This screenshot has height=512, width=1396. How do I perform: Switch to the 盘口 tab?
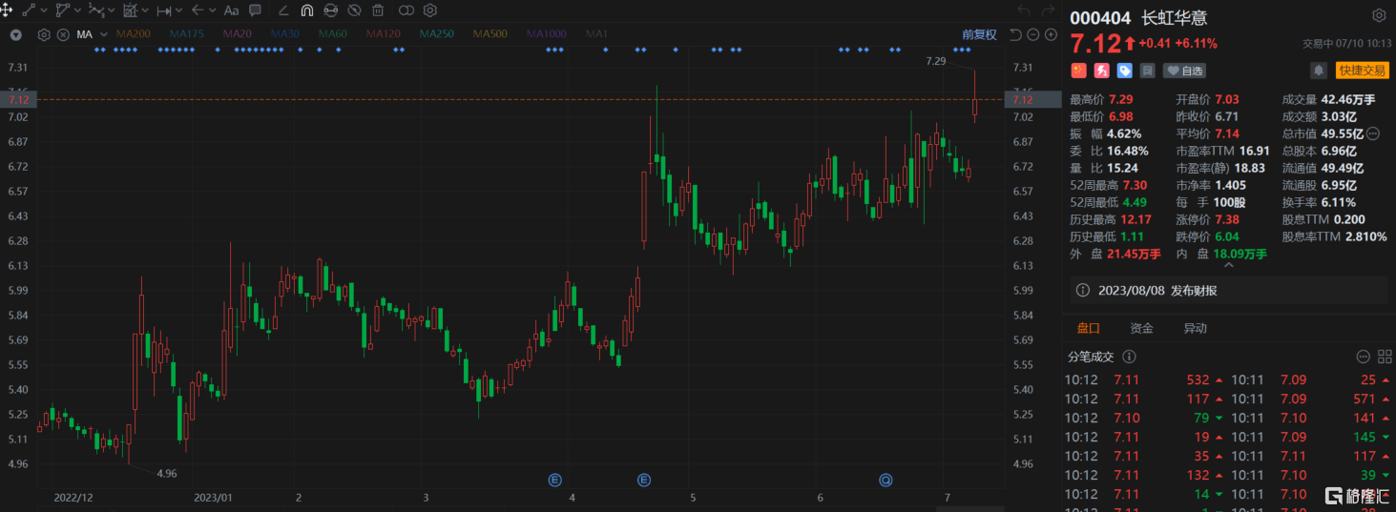[1088, 328]
